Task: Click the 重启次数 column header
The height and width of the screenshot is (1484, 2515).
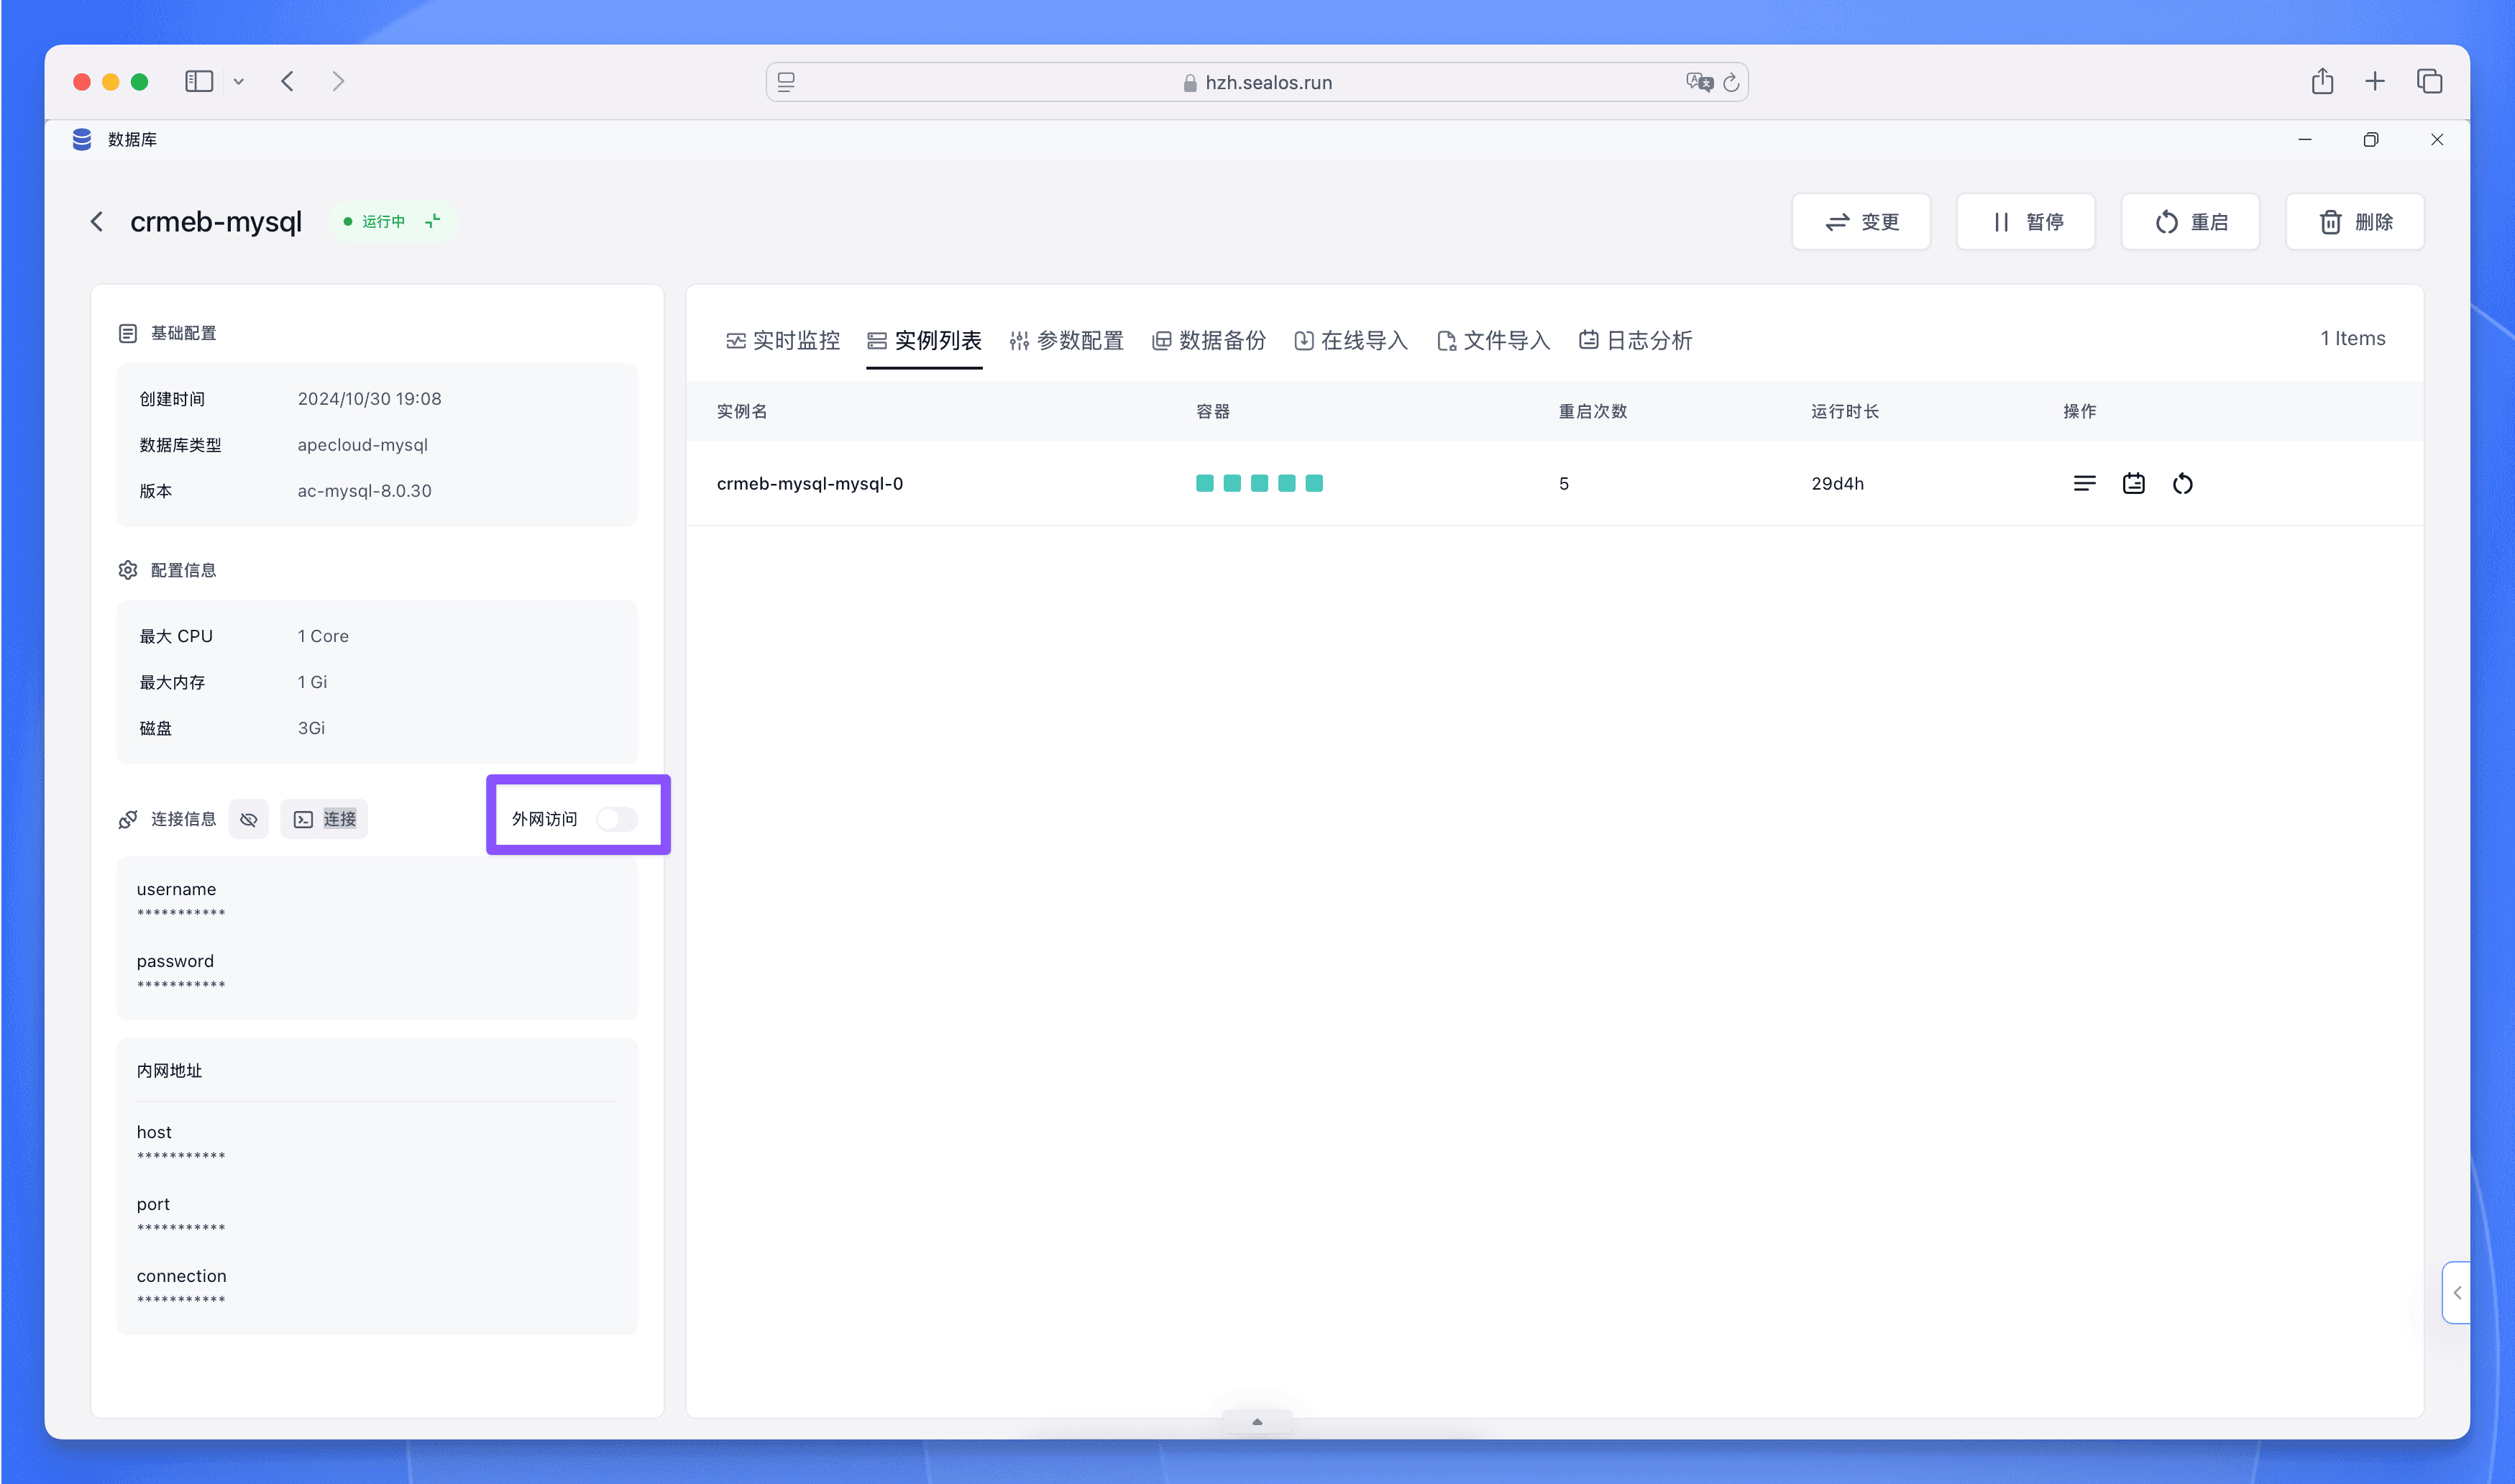Action: [1593, 412]
